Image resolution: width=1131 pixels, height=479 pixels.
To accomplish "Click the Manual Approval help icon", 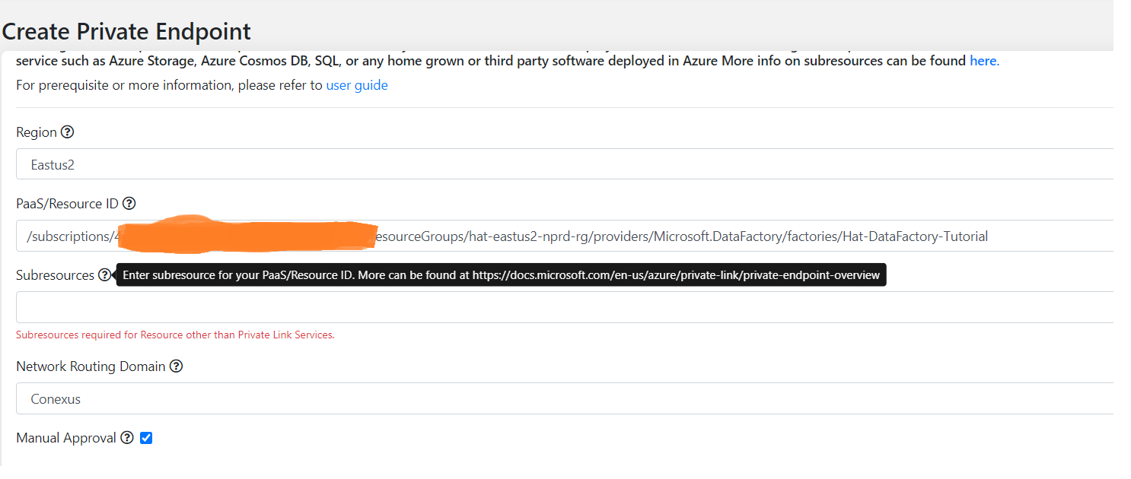I will tap(126, 437).
